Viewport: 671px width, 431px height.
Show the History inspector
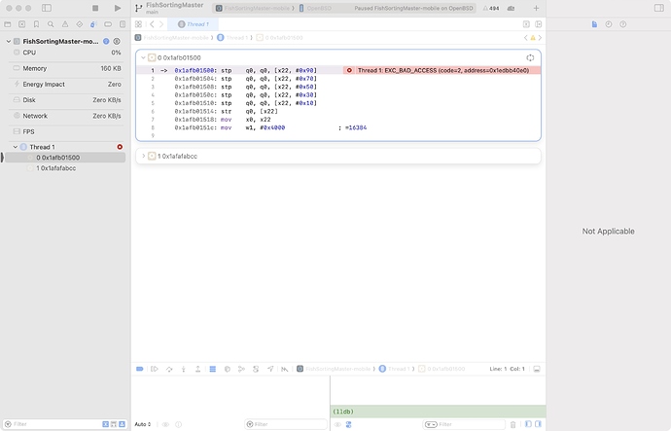click(609, 24)
